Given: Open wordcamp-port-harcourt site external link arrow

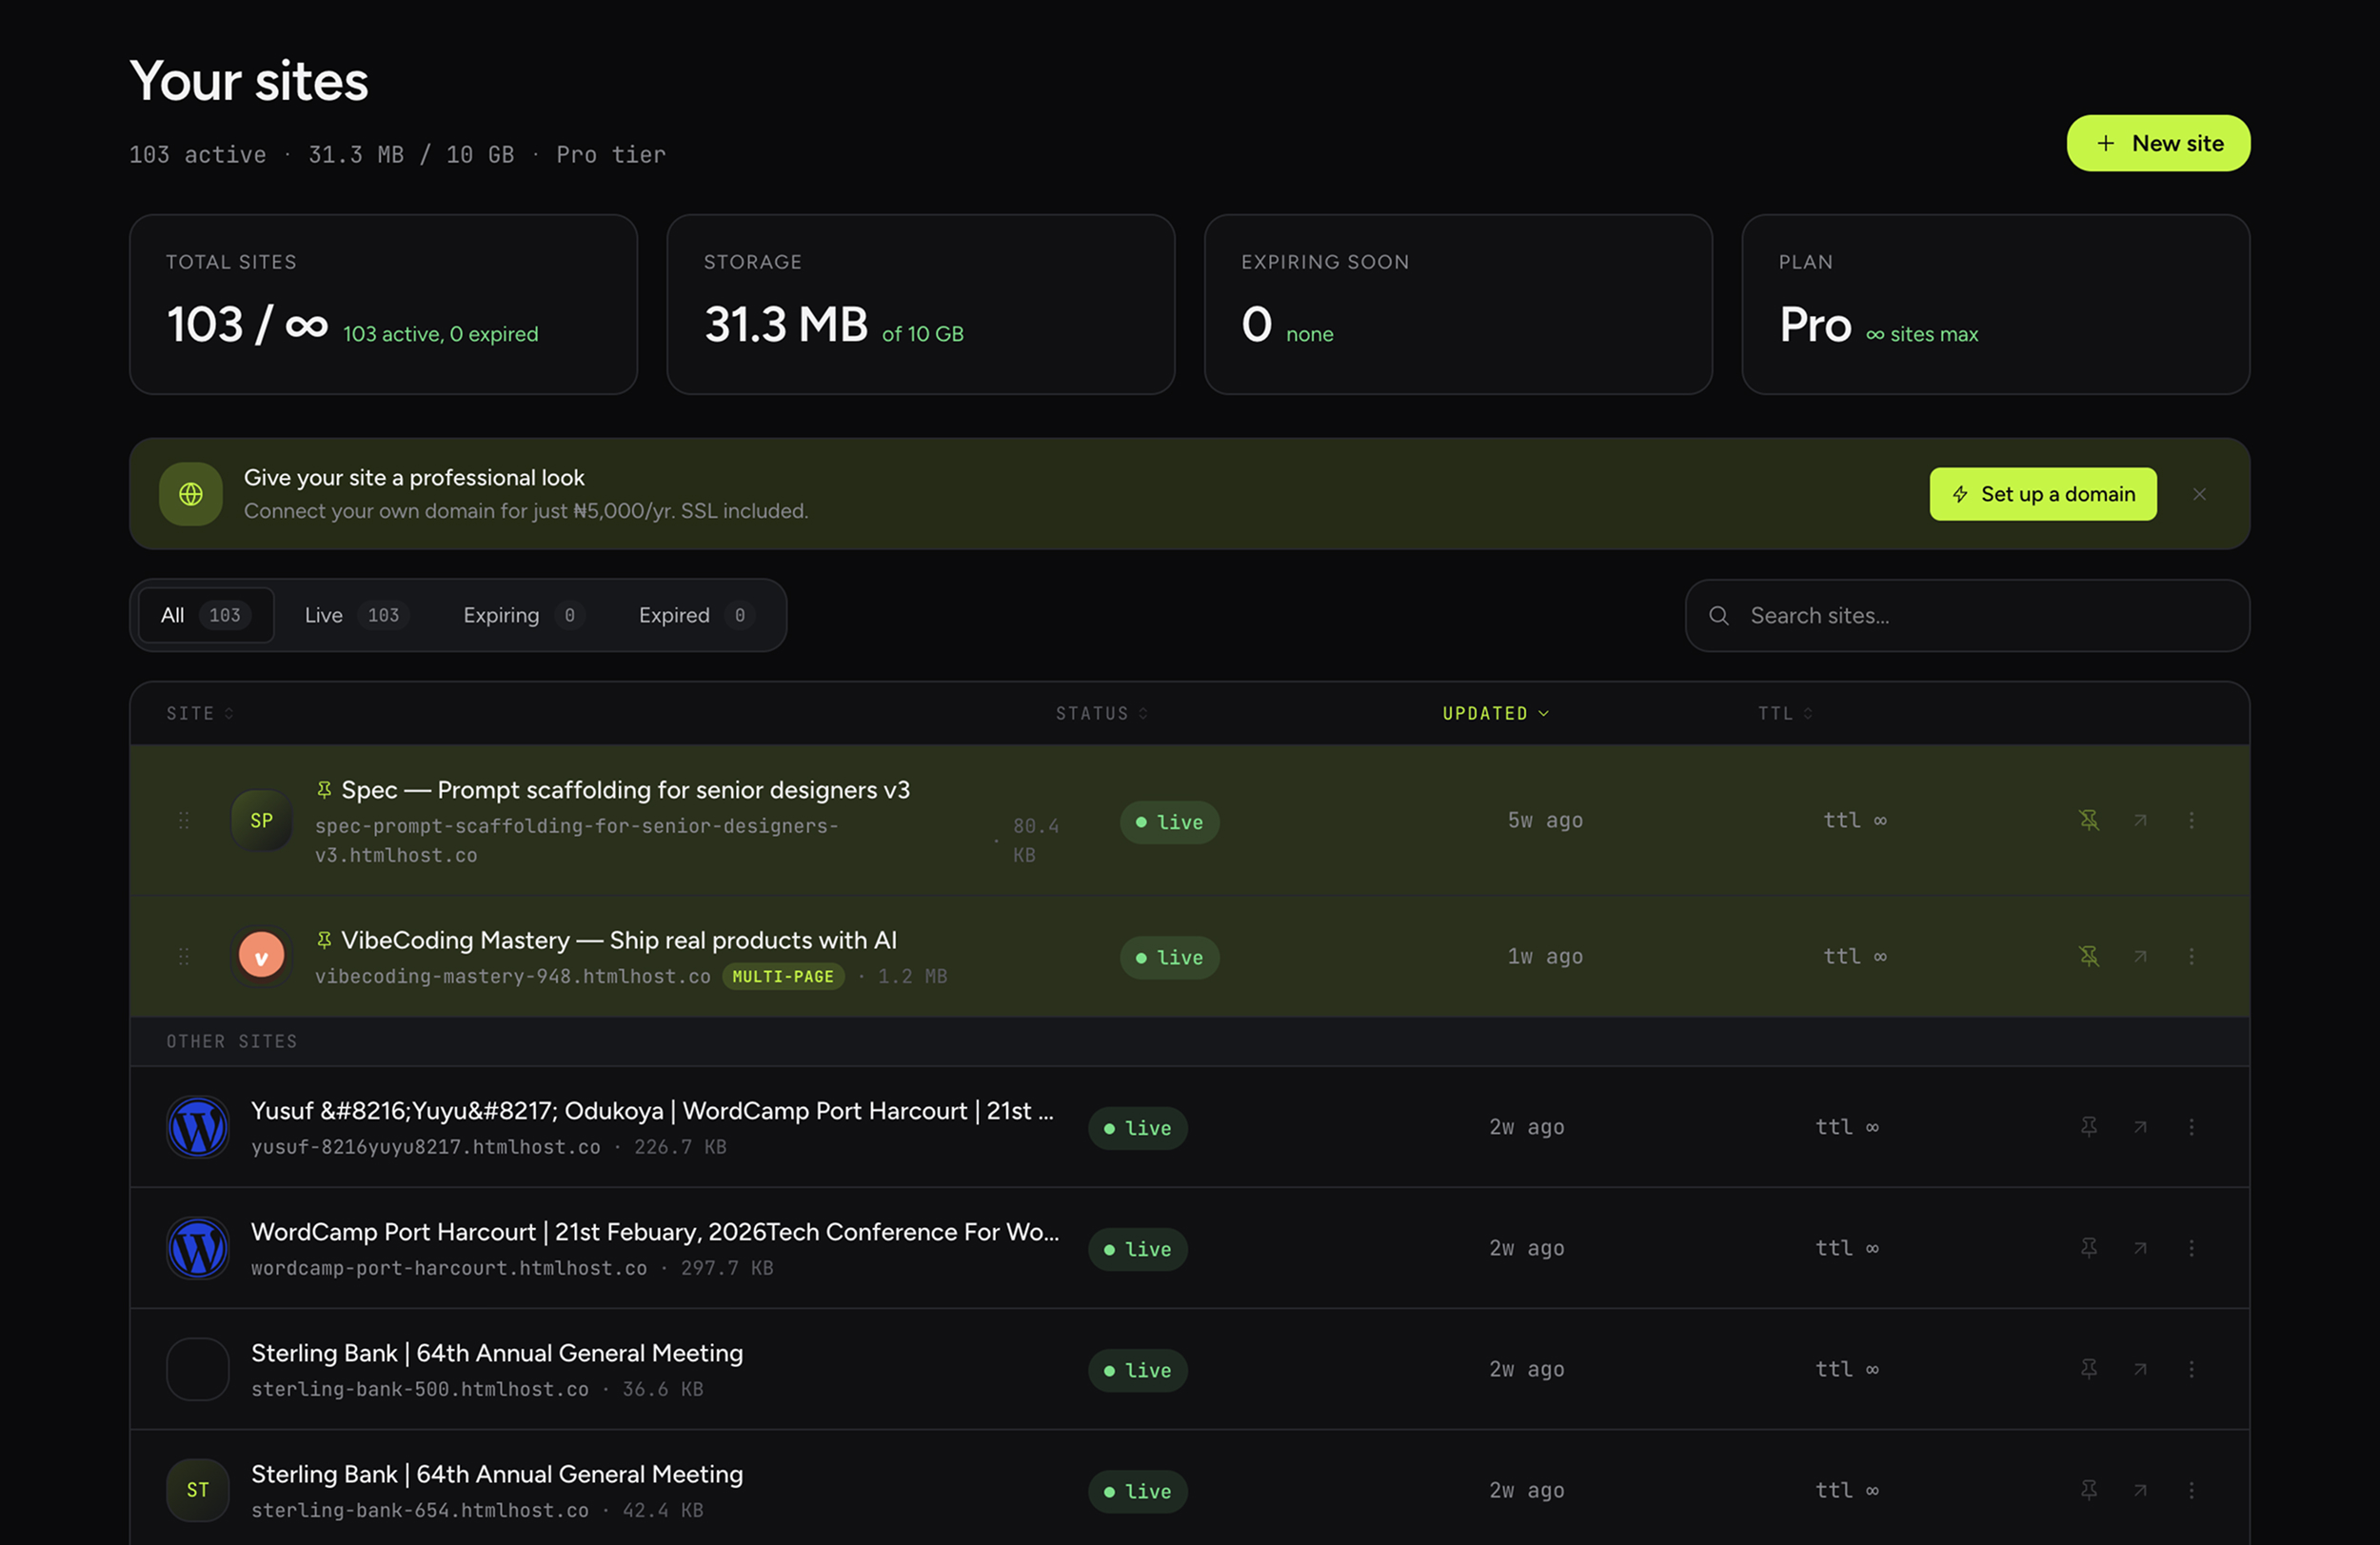Looking at the screenshot, I should coord(2140,1248).
